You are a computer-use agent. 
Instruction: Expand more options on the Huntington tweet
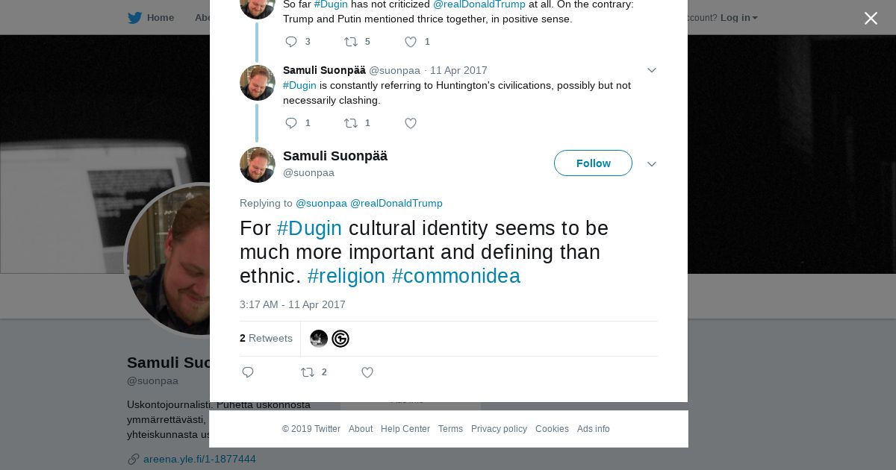click(652, 70)
